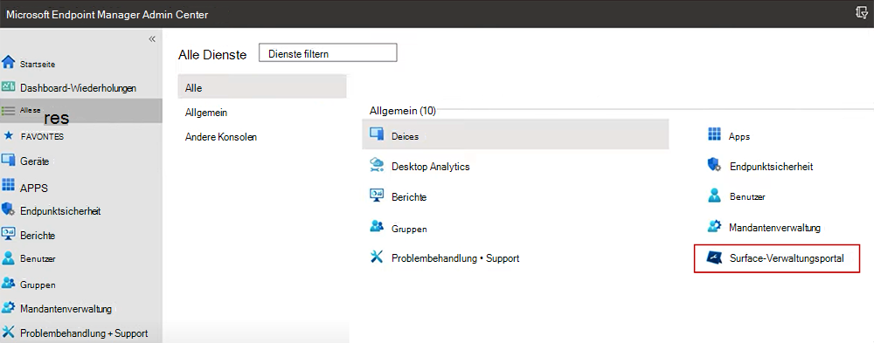The height and width of the screenshot is (343, 874).
Task: Click the Gruppen icon in sidebar
Action: coord(8,283)
